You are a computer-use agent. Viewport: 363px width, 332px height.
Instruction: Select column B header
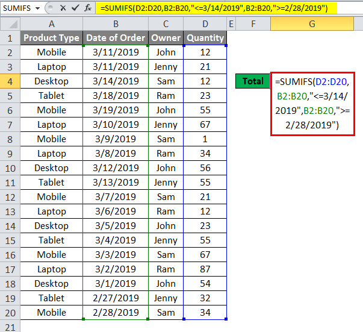click(116, 24)
